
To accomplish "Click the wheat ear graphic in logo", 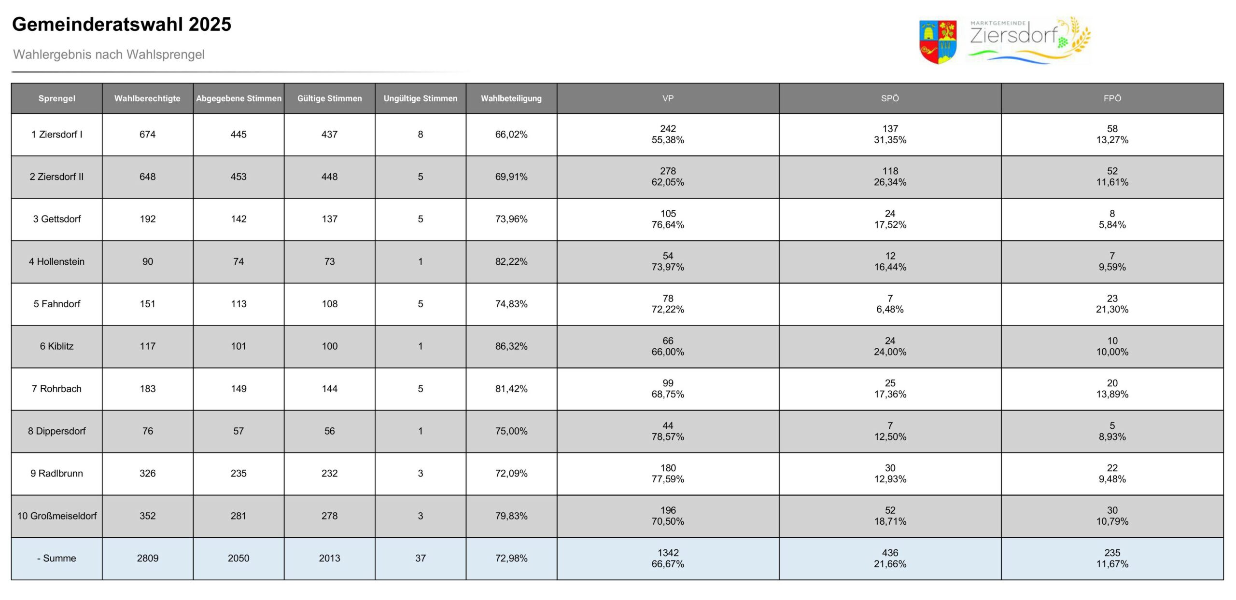I will click(1080, 35).
